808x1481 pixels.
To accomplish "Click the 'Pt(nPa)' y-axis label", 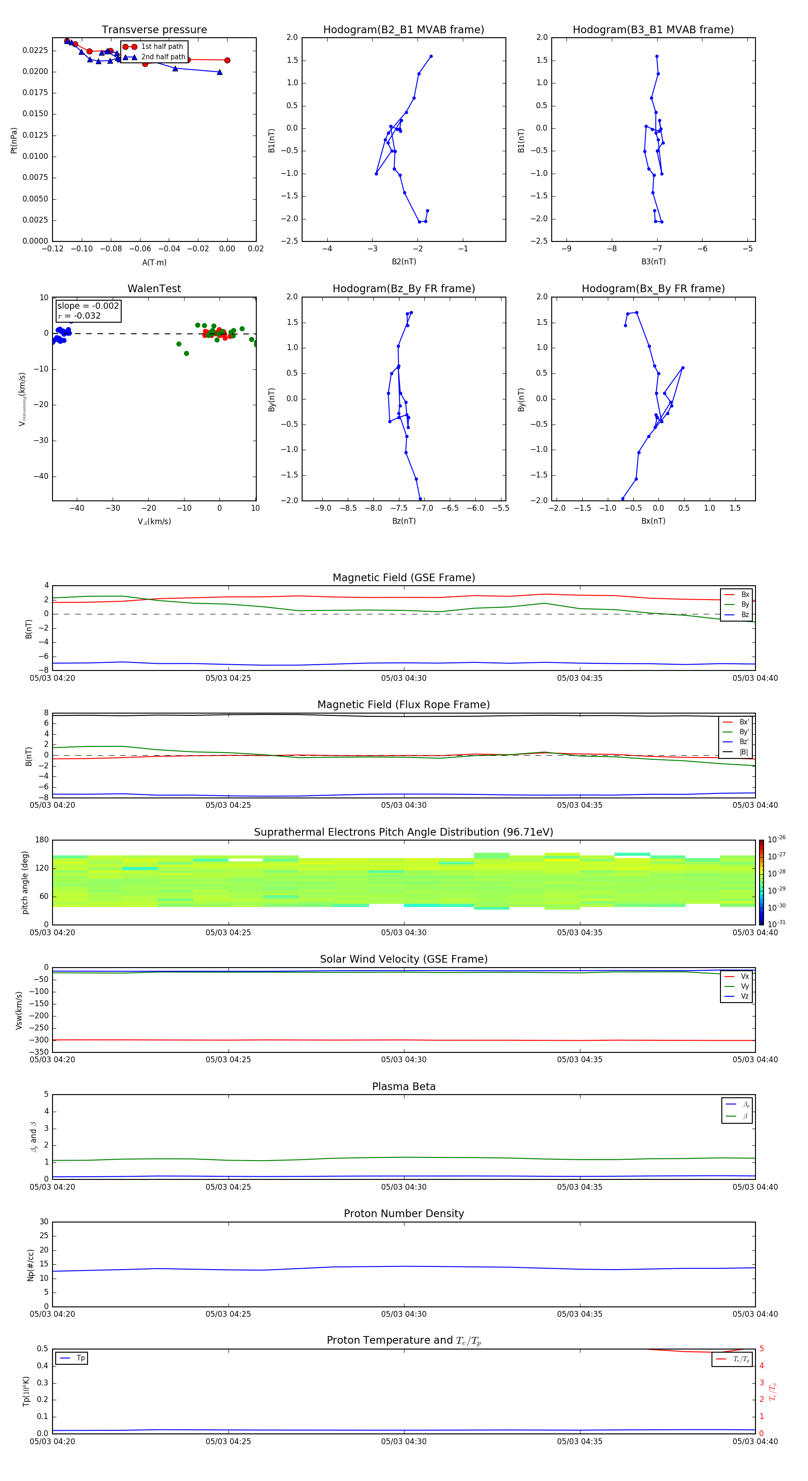I will point(14,140).
